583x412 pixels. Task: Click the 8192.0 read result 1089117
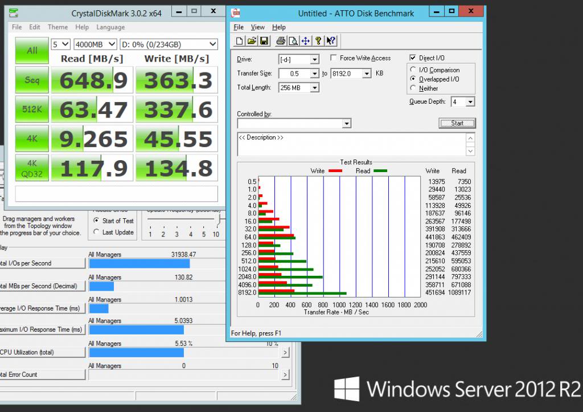coord(459,292)
